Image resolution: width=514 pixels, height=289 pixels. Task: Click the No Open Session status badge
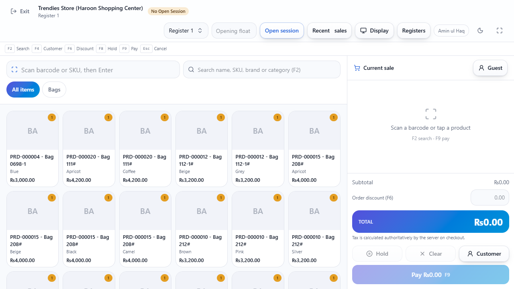pyautogui.click(x=168, y=11)
